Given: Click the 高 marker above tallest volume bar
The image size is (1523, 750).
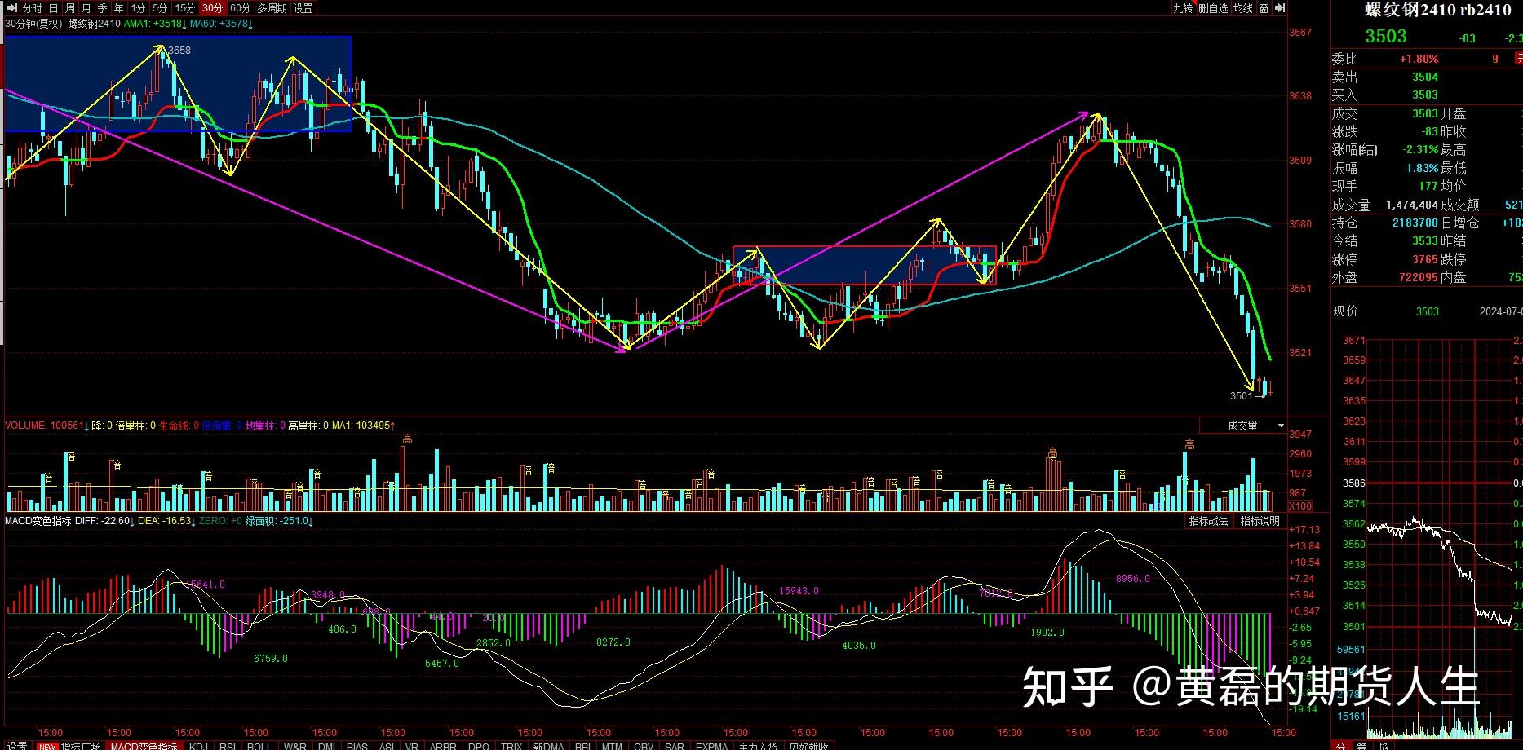Looking at the screenshot, I should [x=407, y=439].
